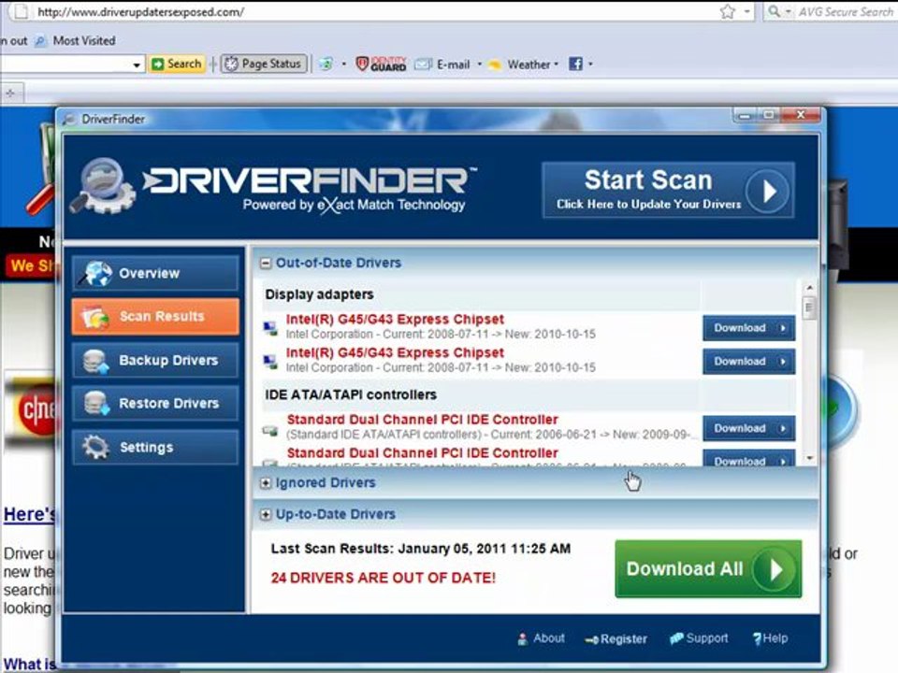The image size is (898, 673).
Task: Go to Backup Drivers section
Action: point(155,360)
